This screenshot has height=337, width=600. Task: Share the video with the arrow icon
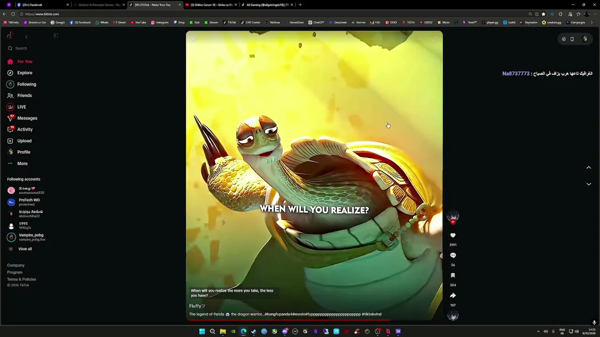(x=453, y=295)
